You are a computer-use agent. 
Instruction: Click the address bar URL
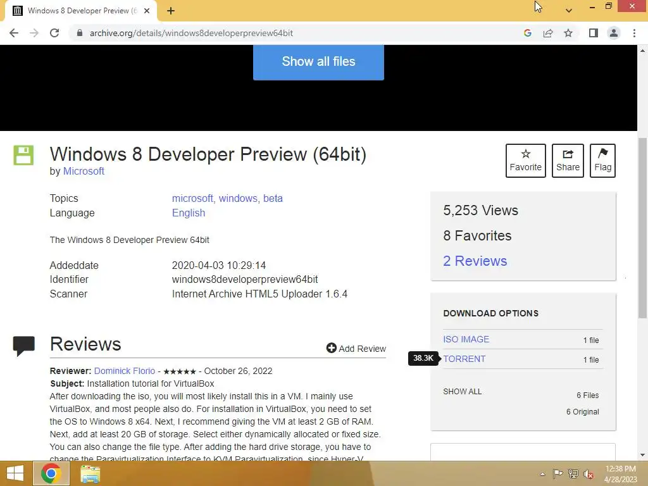pyautogui.click(x=191, y=33)
